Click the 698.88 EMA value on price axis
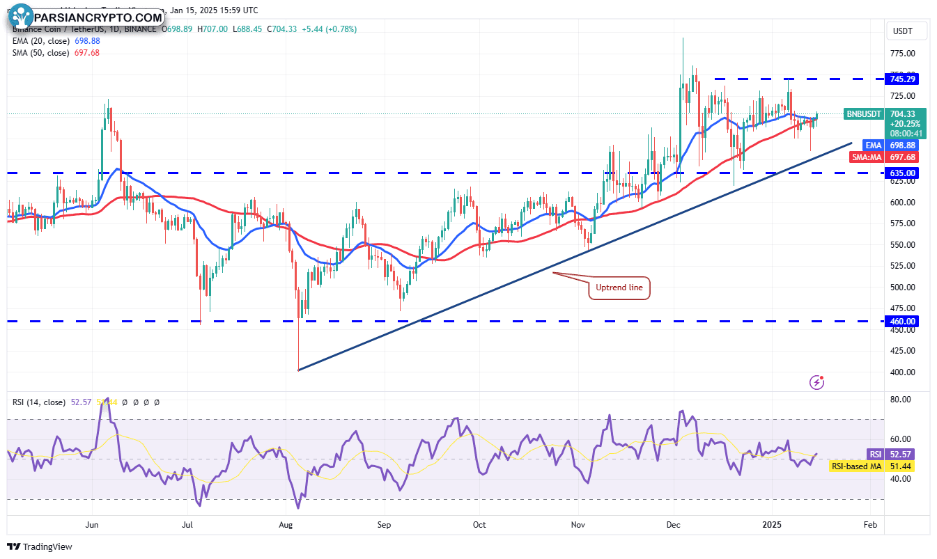Screen dimensions: 937x559 tap(904, 145)
